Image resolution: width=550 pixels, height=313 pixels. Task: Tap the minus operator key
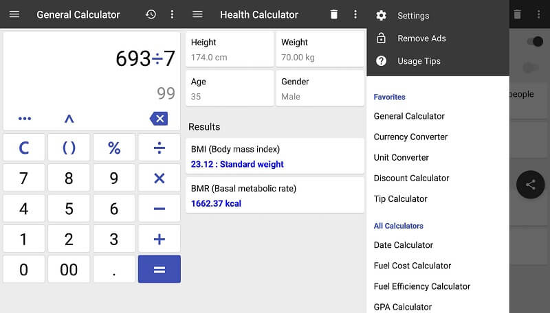point(159,209)
